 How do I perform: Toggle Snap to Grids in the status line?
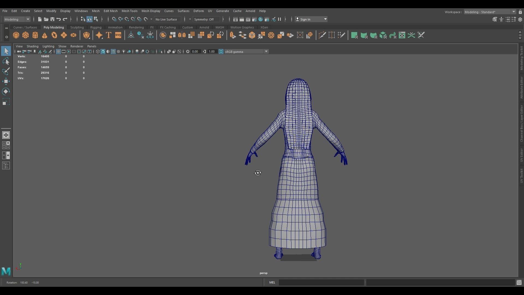tap(114, 19)
